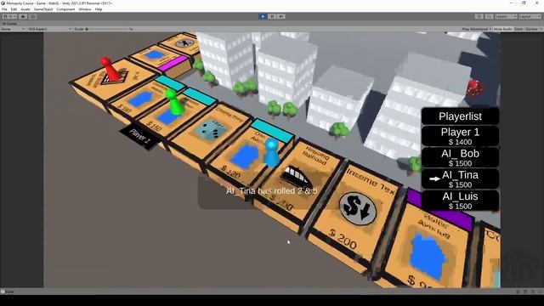Open the Help menu
This screenshot has height=306, width=544.
99,9
